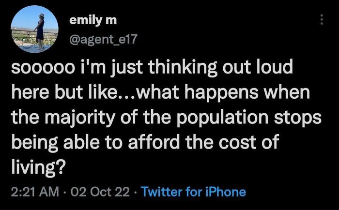Viewport: 339px width, 210px height.
Task: Click the word population in the tweet
Action: (222, 118)
